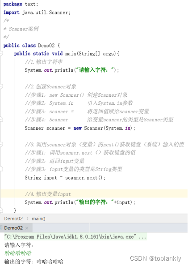Collapse the fold marker beside '//2.创建Scanner对象'

(x=1, y=87)
